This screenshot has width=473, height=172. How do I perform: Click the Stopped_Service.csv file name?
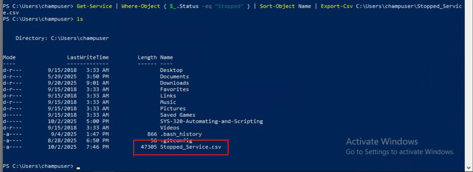[x=190, y=147]
